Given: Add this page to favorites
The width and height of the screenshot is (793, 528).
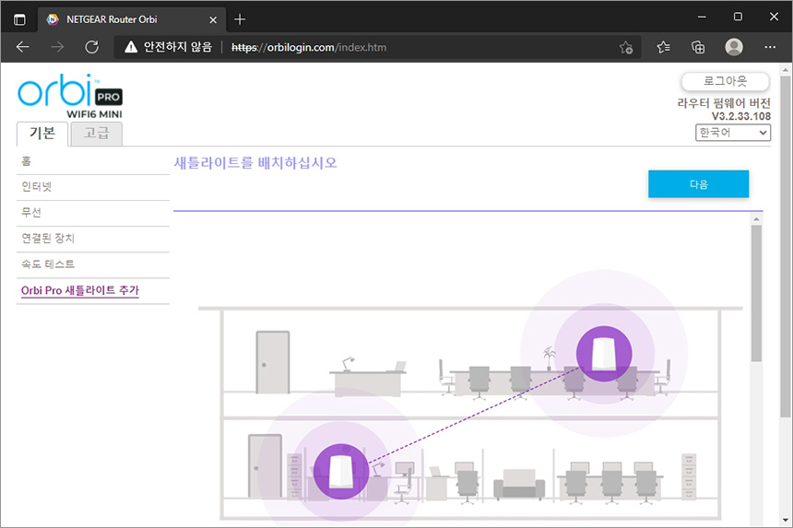Looking at the screenshot, I should click(626, 48).
